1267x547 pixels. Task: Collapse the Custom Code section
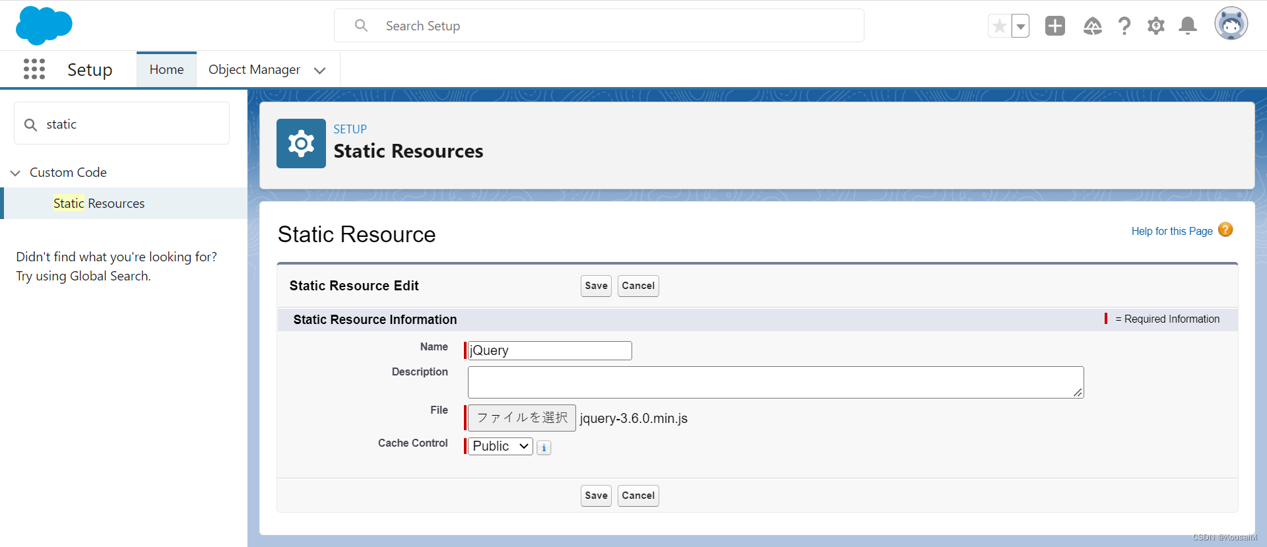click(15, 173)
